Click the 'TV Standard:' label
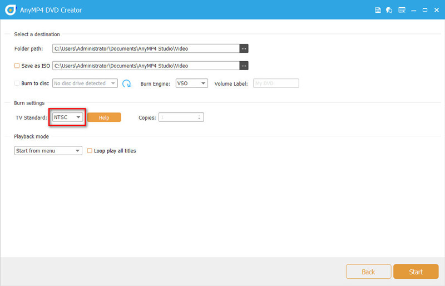The width and height of the screenshot is (445, 286). (x=31, y=117)
